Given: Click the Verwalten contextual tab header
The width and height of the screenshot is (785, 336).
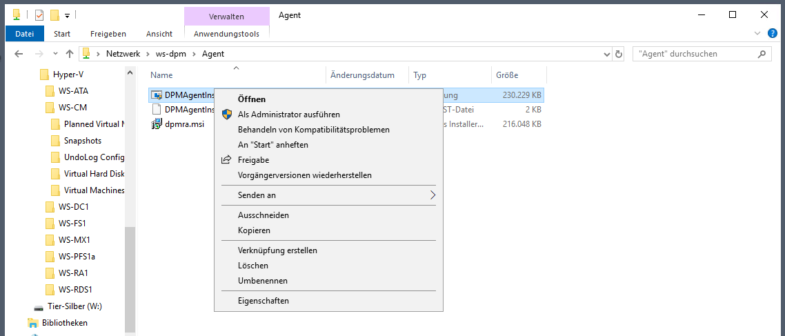Looking at the screenshot, I should [x=226, y=17].
